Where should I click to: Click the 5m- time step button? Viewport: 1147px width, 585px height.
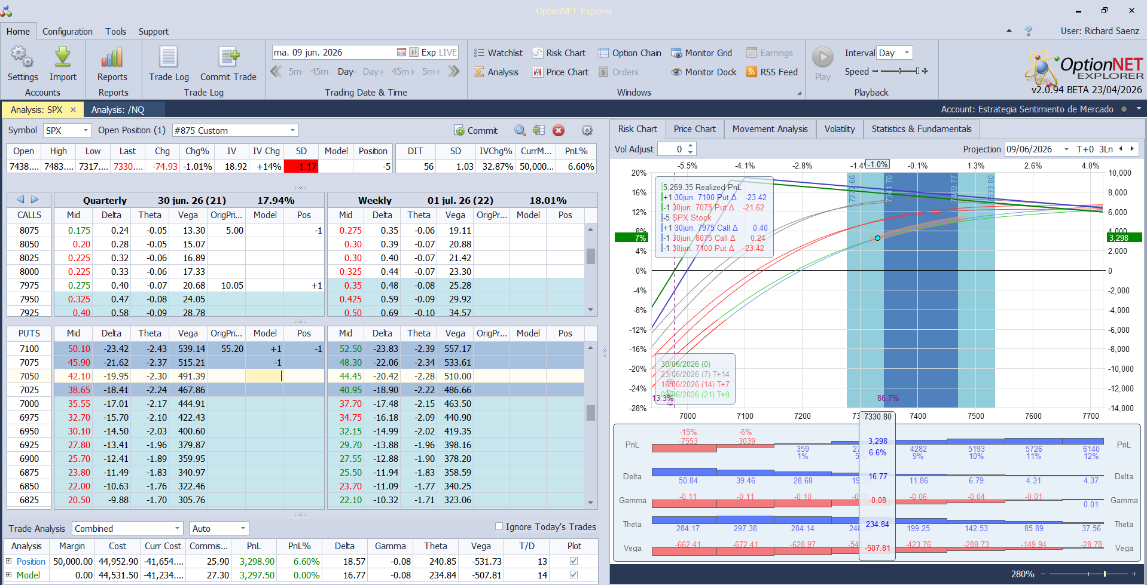pyautogui.click(x=297, y=72)
